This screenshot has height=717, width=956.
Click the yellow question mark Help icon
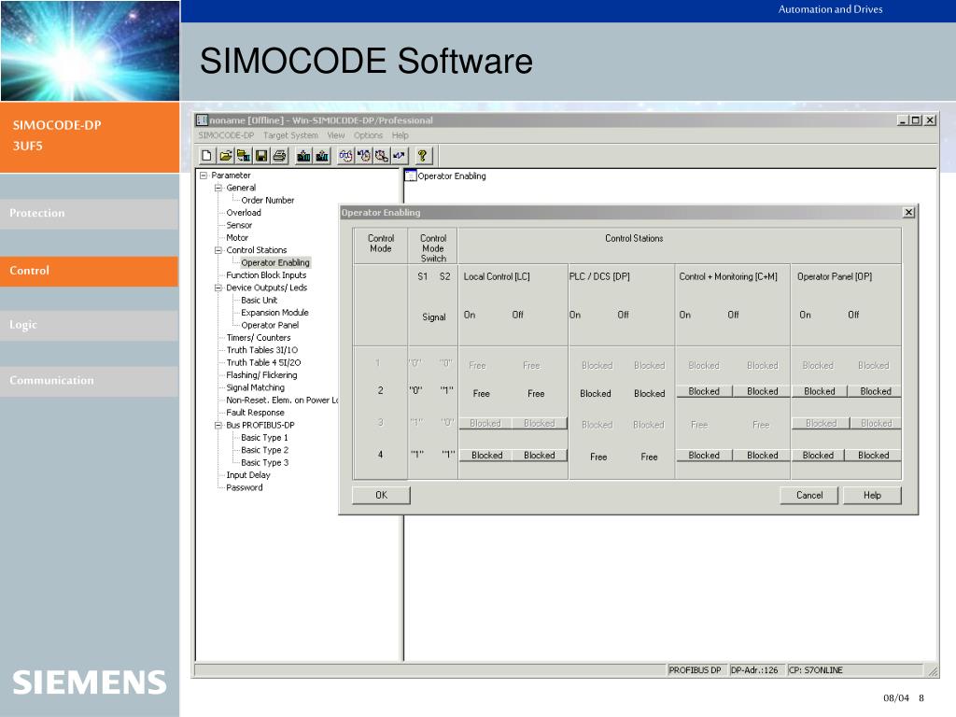click(x=423, y=156)
